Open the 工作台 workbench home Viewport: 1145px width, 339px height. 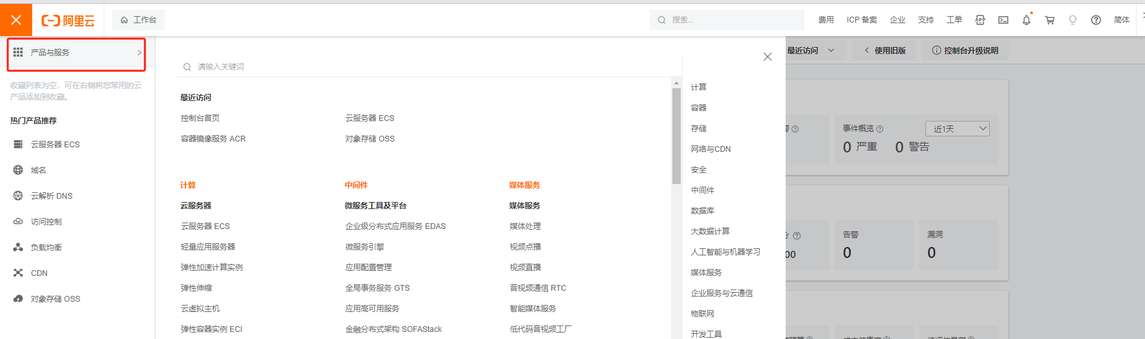coord(138,20)
